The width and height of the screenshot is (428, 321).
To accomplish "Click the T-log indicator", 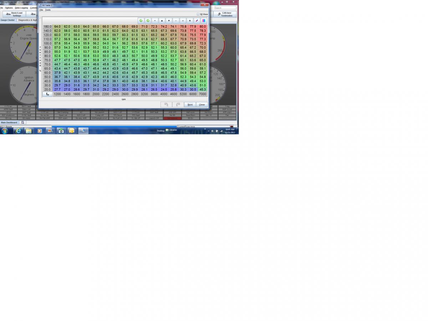I will point(227,106).
